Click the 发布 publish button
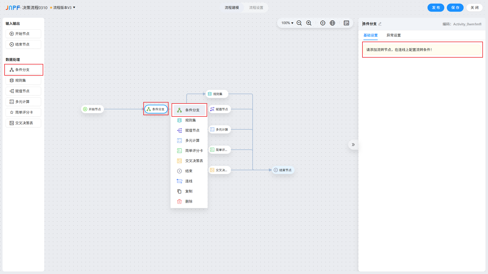This screenshot has width=488, height=274. (436, 8)
